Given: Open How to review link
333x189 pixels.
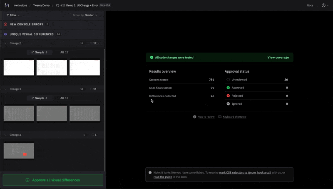Looking at the screenshot, I should [x=206, y=117].
